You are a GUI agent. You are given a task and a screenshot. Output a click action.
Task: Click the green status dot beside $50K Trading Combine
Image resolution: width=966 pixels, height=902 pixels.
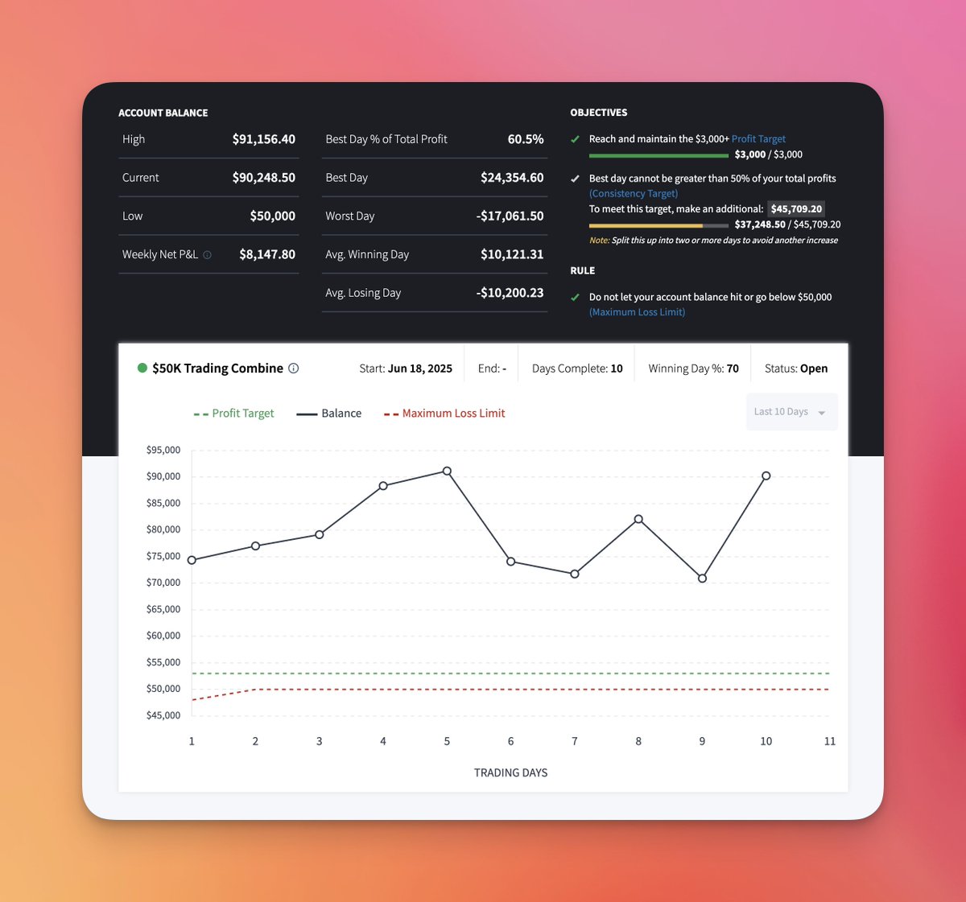coord(142,368)
